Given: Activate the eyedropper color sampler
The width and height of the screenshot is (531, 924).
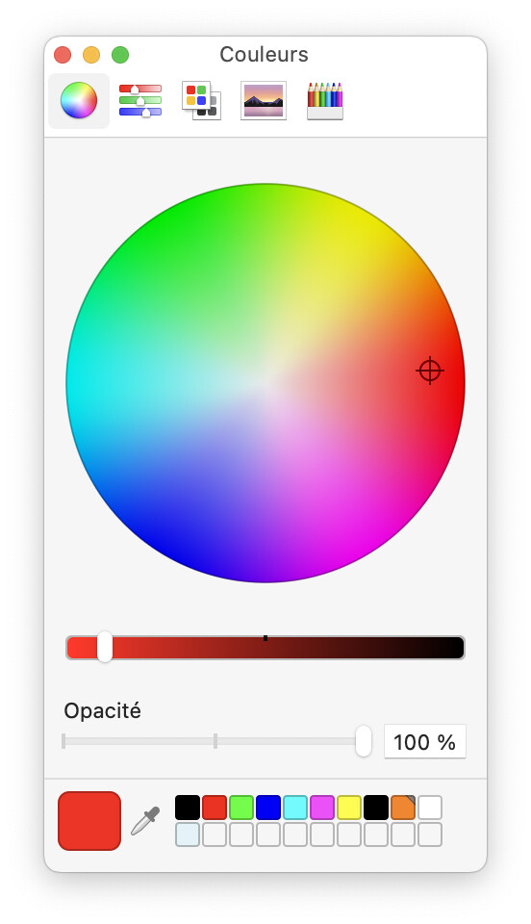Looking at the screenshot, I should pos(145,821).
